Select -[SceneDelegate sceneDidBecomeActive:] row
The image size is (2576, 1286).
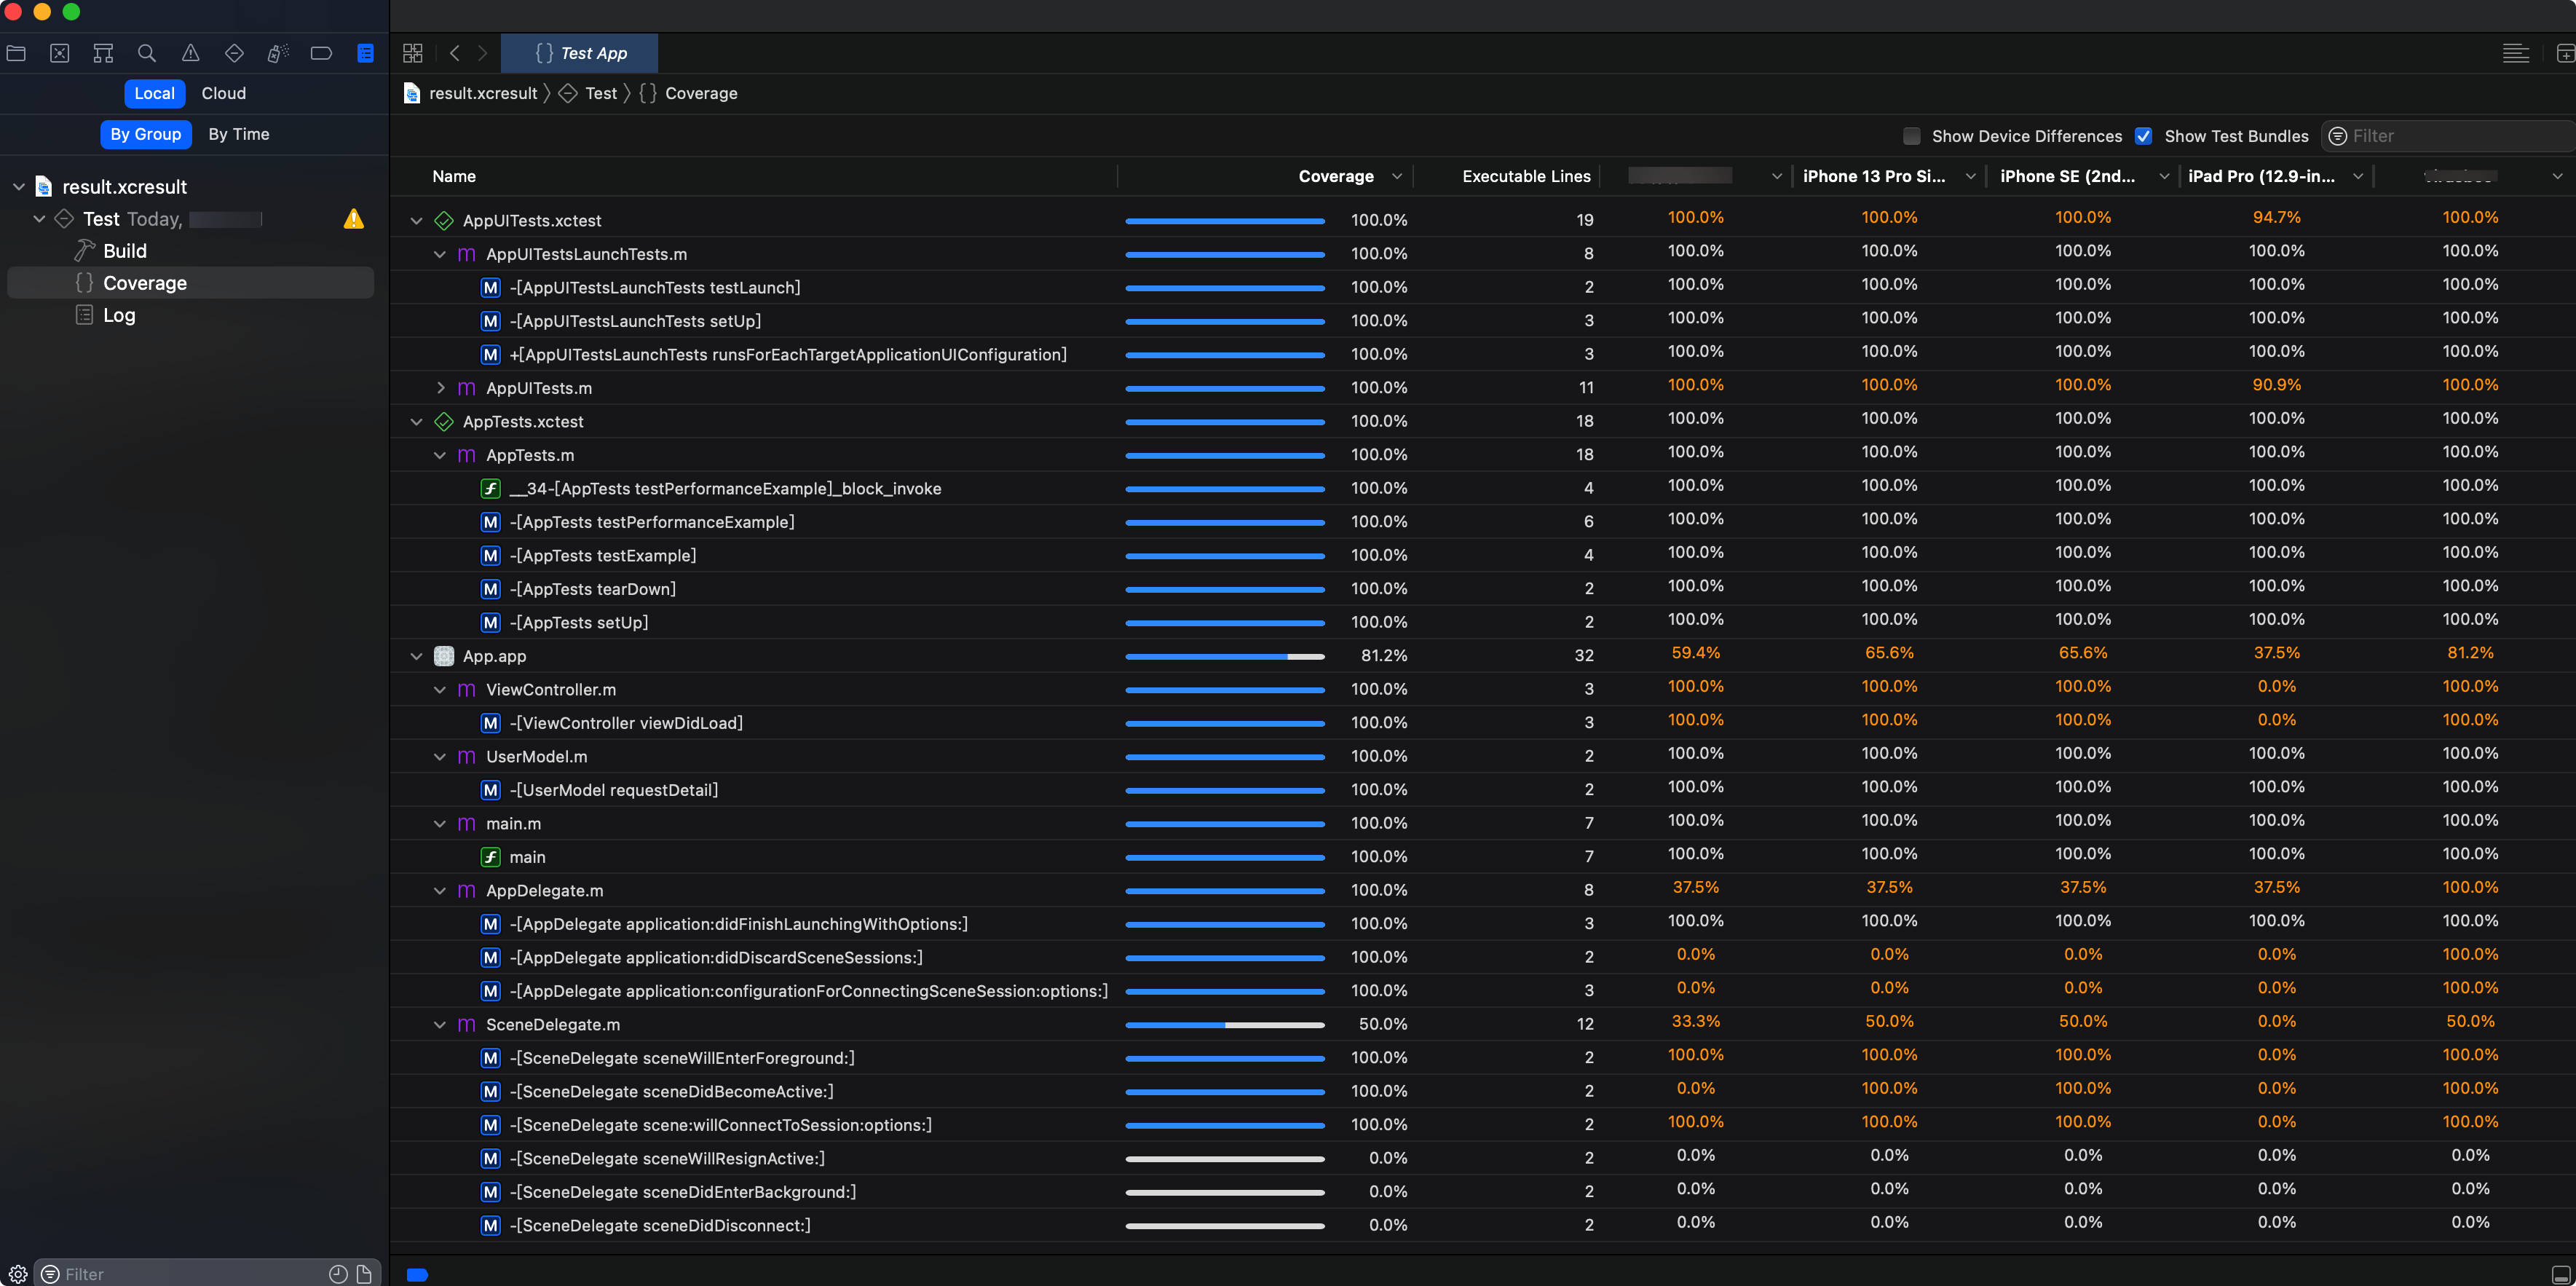click(1482, 1092)
